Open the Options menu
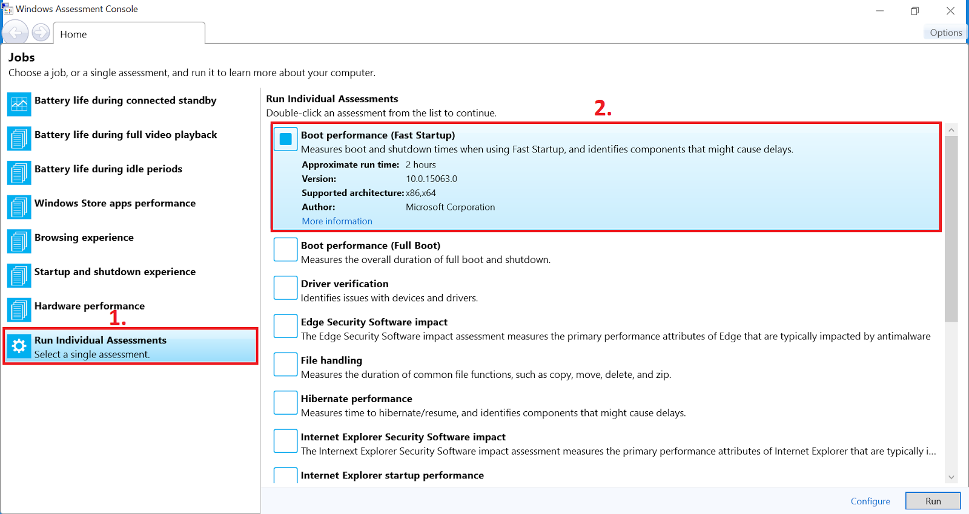Image resolution: width=969 pixels, height=514 pixels. (x=945, y=32)
